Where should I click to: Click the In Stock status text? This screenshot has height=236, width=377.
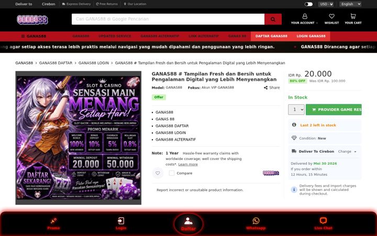click(297, 98)
